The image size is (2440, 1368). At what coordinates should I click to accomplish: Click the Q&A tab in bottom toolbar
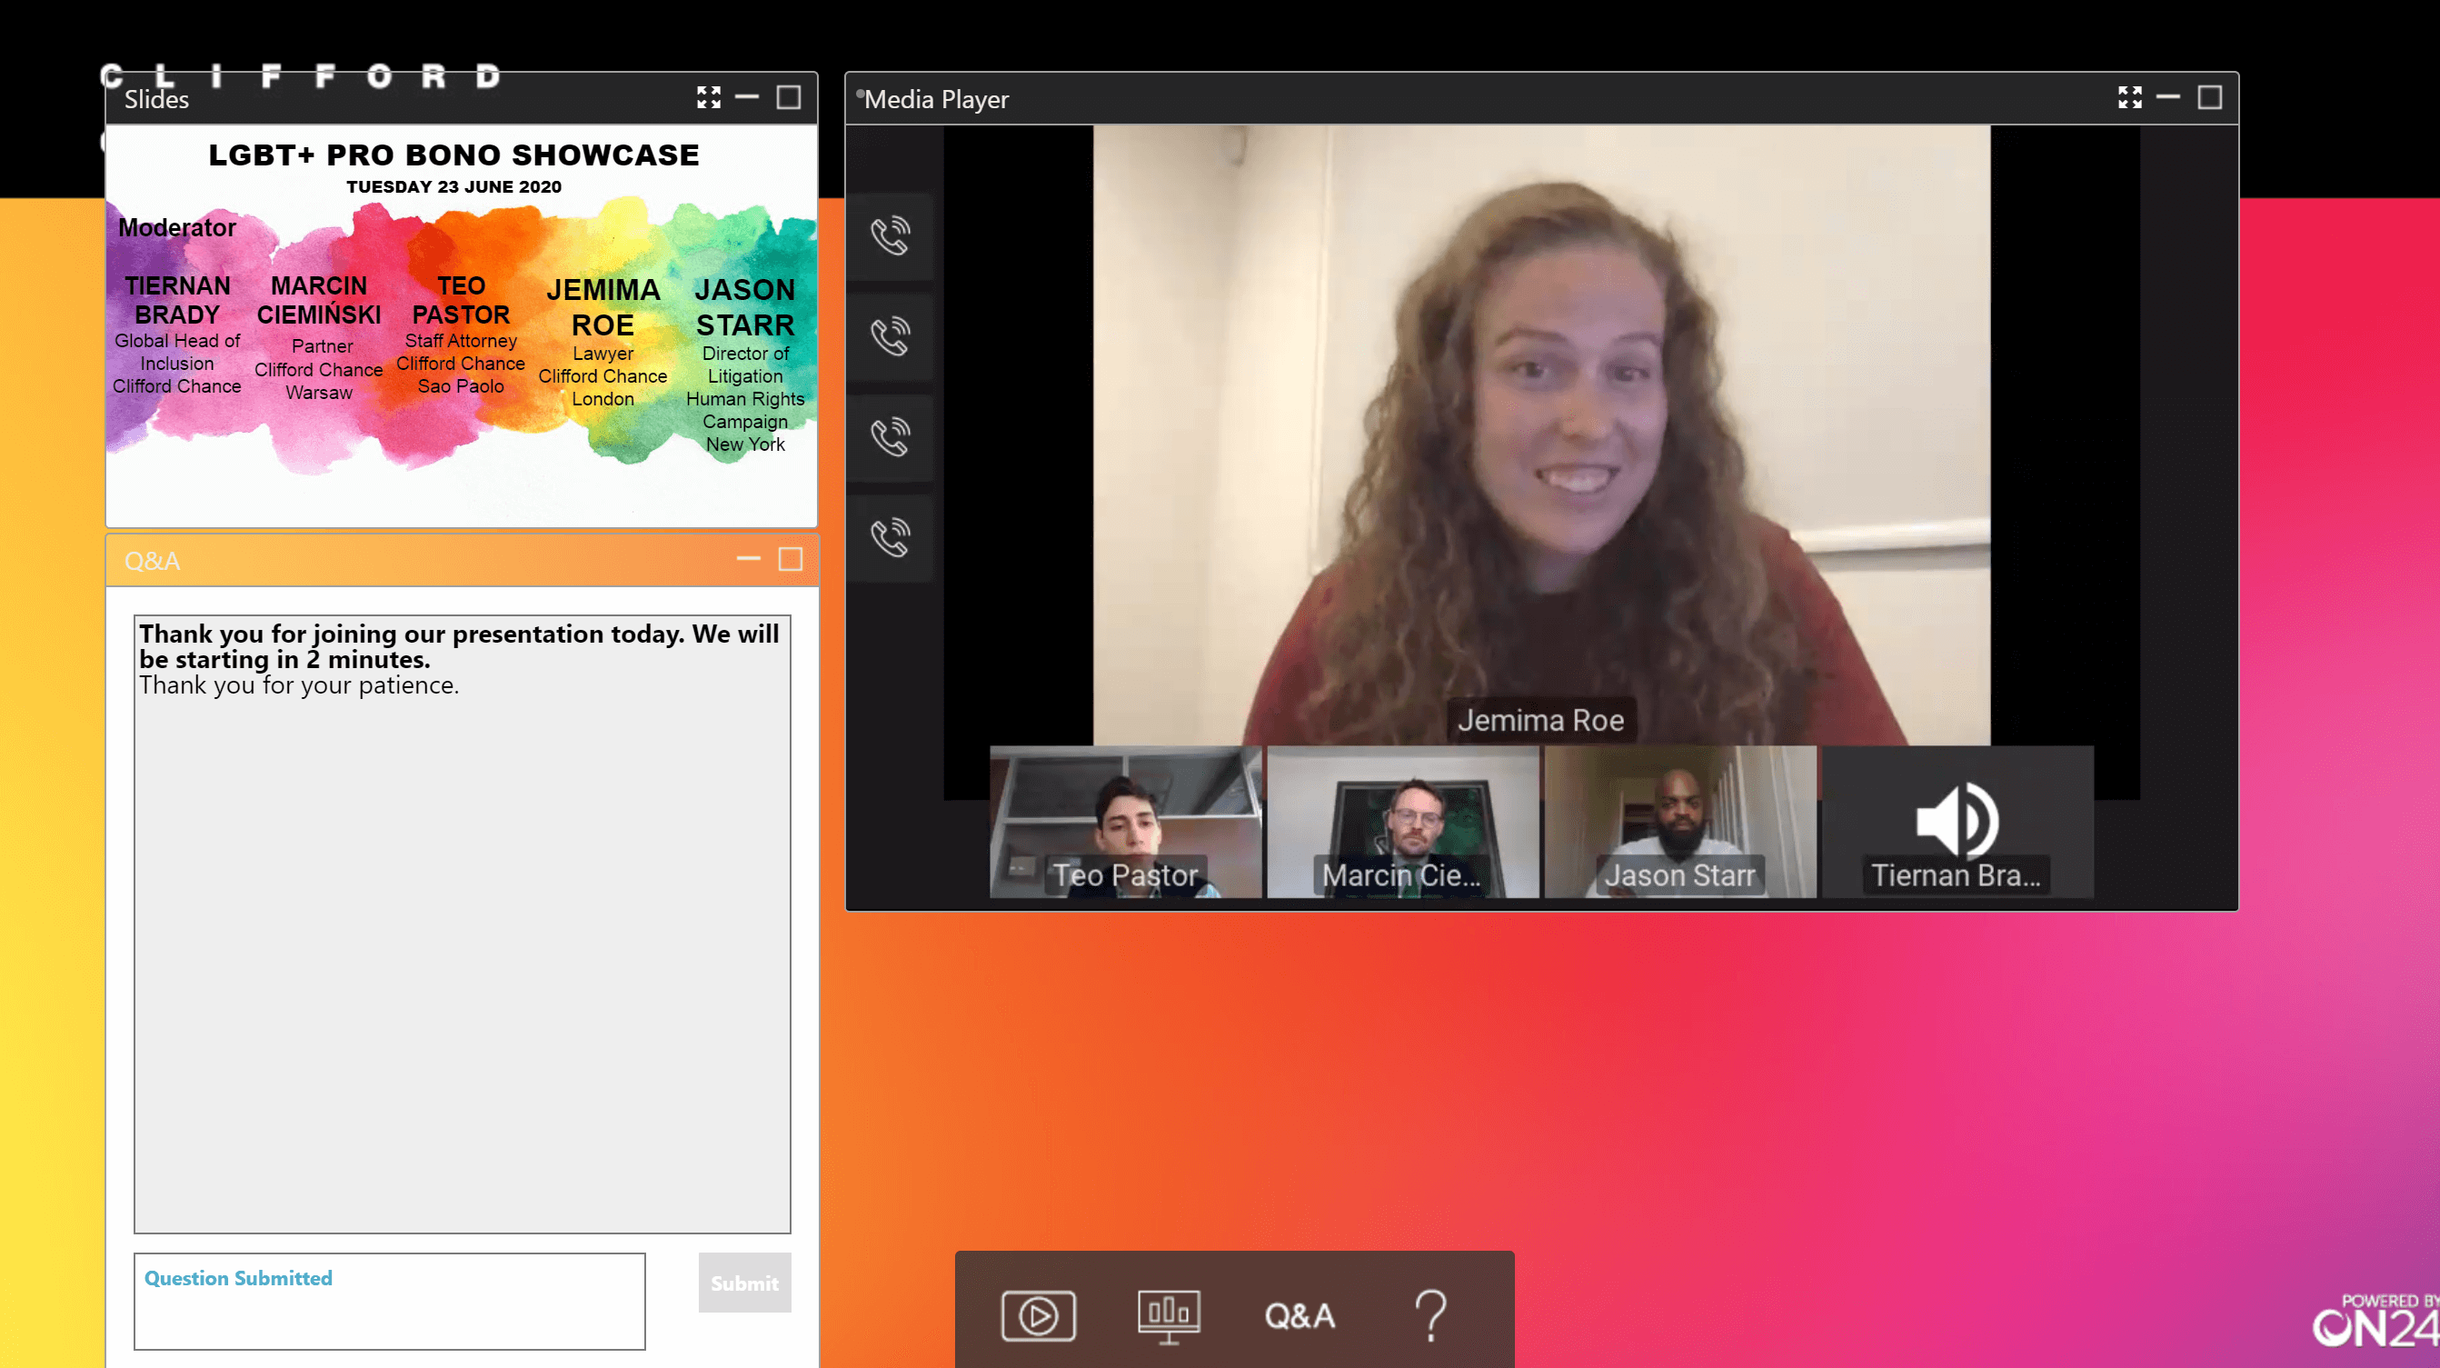coord(1300,1314)
